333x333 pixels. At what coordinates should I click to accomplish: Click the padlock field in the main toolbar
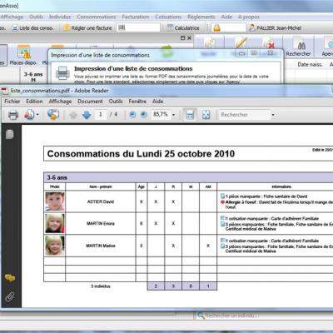[229, 27]
